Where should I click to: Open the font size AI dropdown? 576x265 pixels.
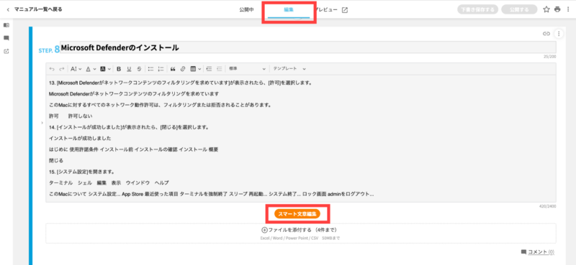tap(76, 69)
